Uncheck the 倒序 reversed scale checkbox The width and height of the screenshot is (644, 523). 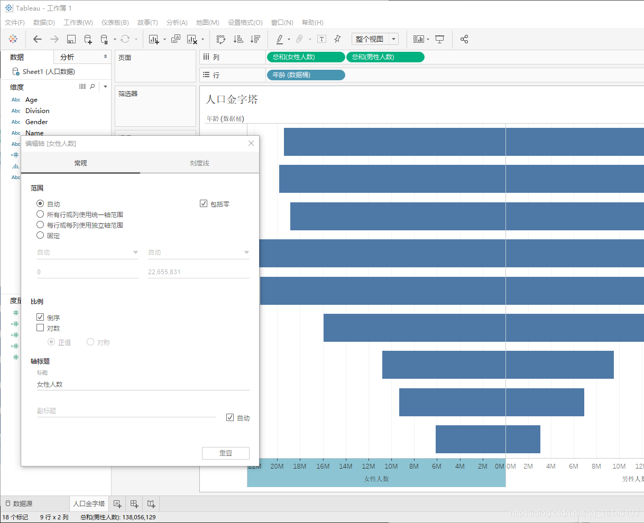40,317
